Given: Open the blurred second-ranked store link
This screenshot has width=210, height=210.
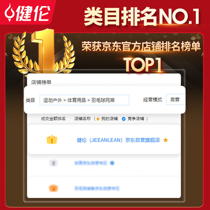Looking at the screenshot, I should (x=91, y=163).
